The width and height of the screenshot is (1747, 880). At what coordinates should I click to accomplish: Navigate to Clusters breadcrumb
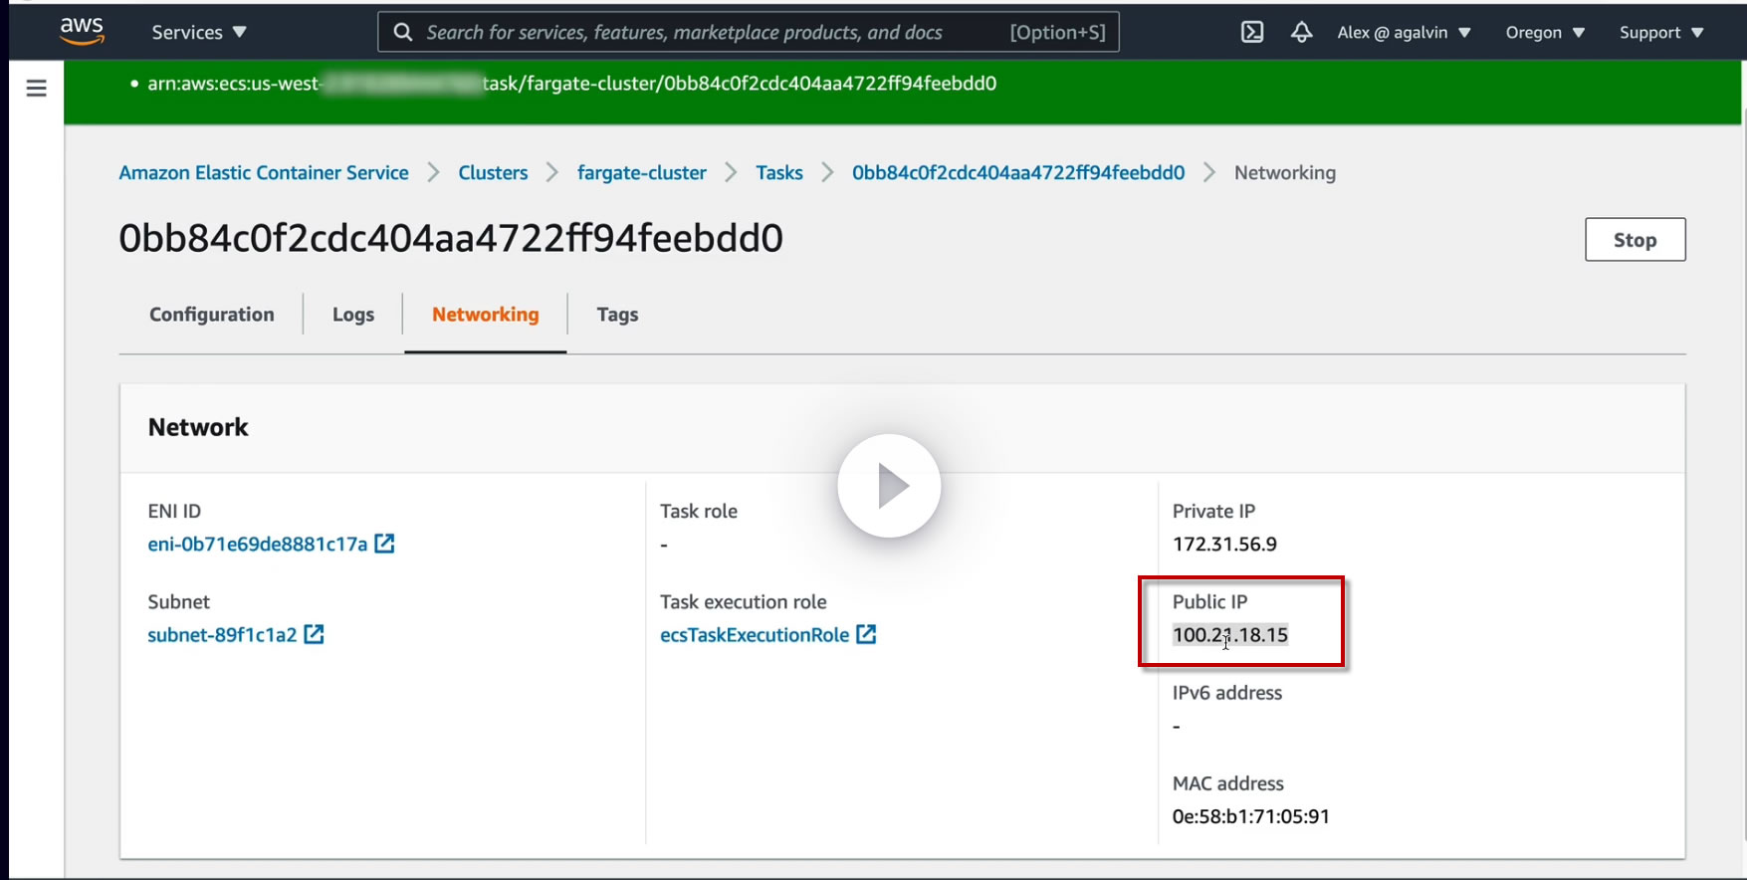pos(493,173)
